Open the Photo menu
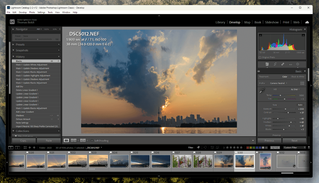 [x=32, y=12]
